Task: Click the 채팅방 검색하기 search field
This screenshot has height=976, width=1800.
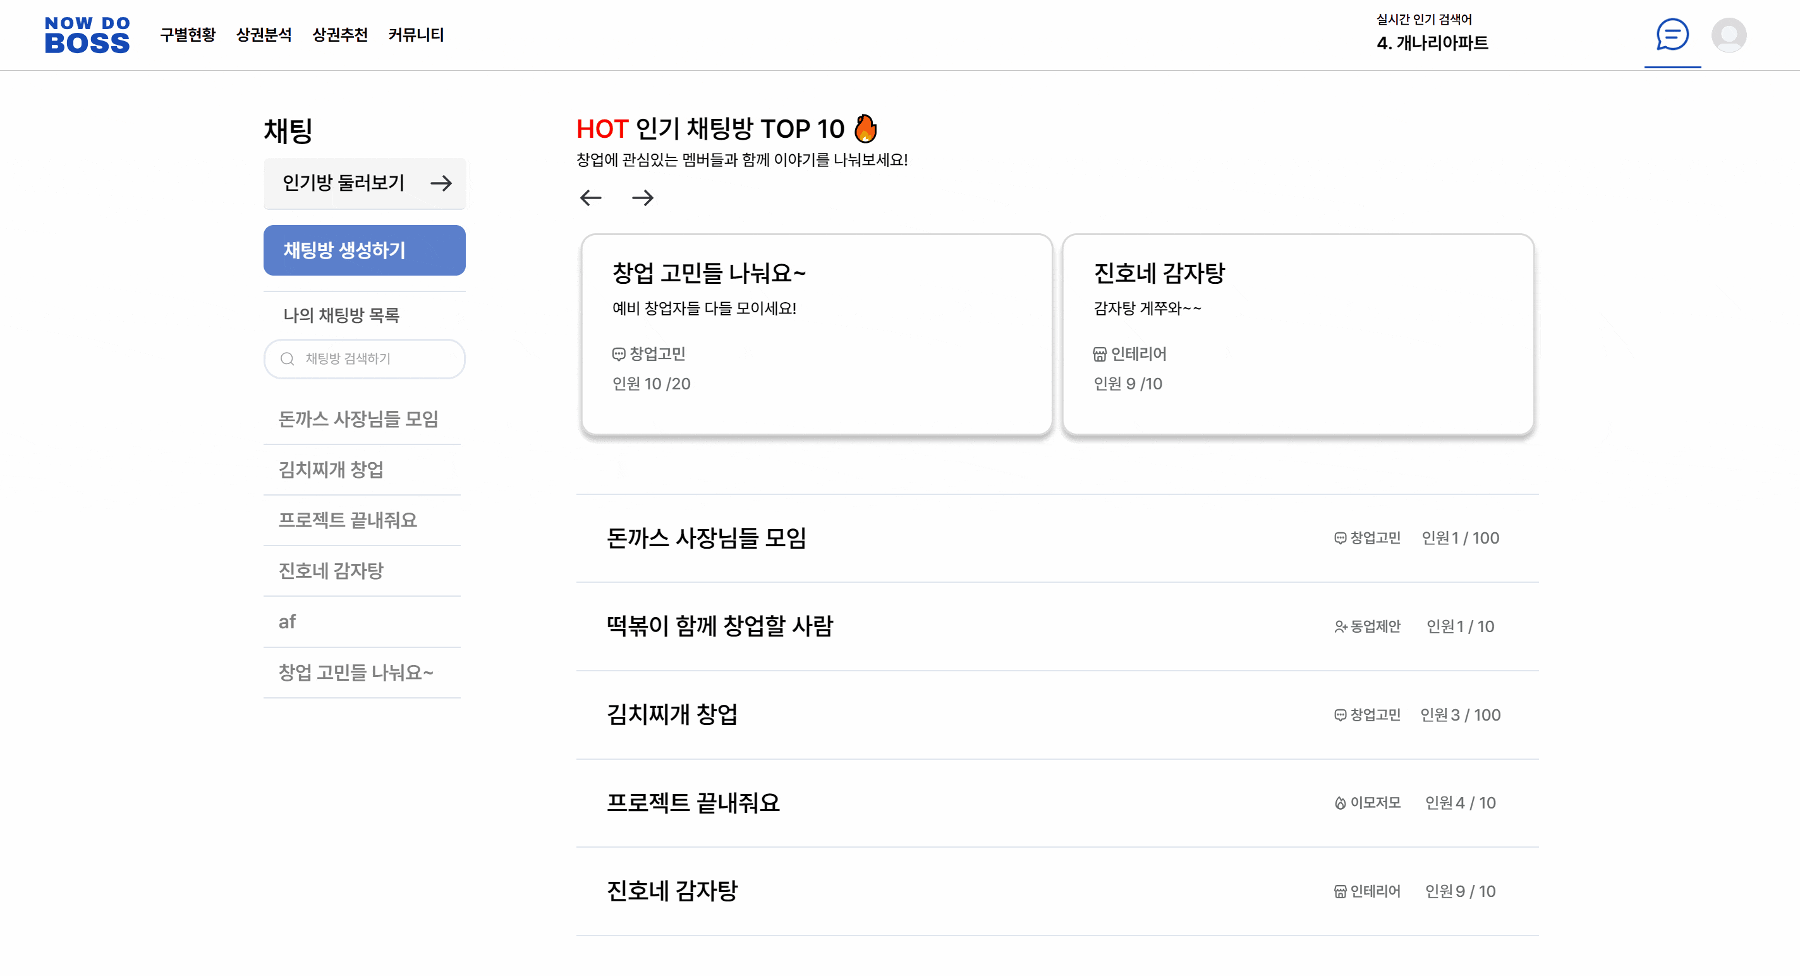Action: coord(377,359)
